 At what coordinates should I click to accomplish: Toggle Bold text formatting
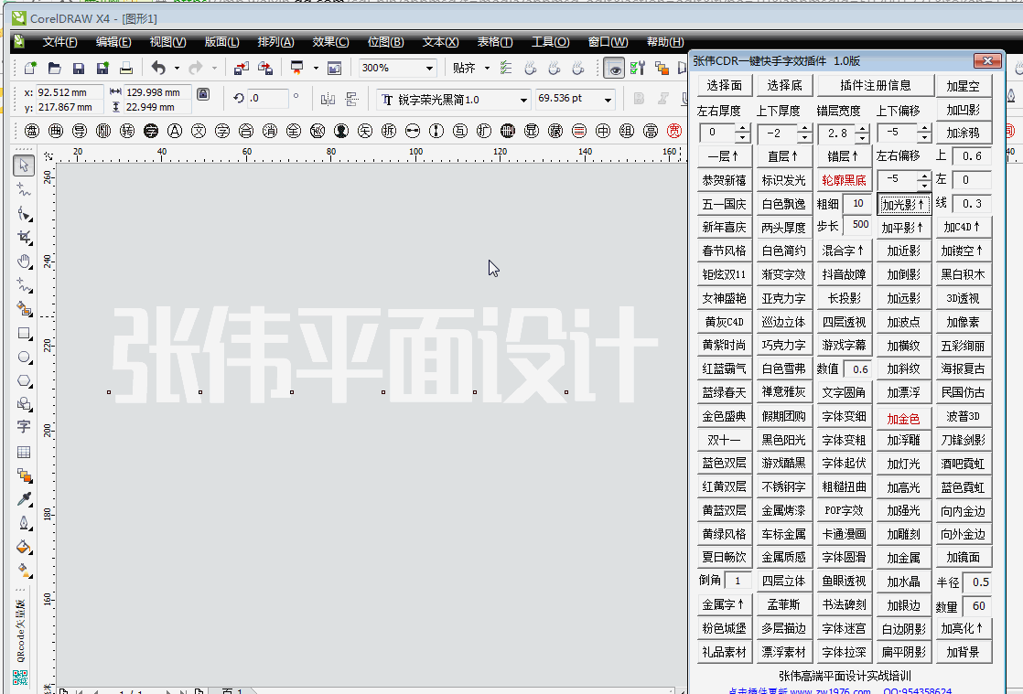pyautogui.click(x=639, y=99)
